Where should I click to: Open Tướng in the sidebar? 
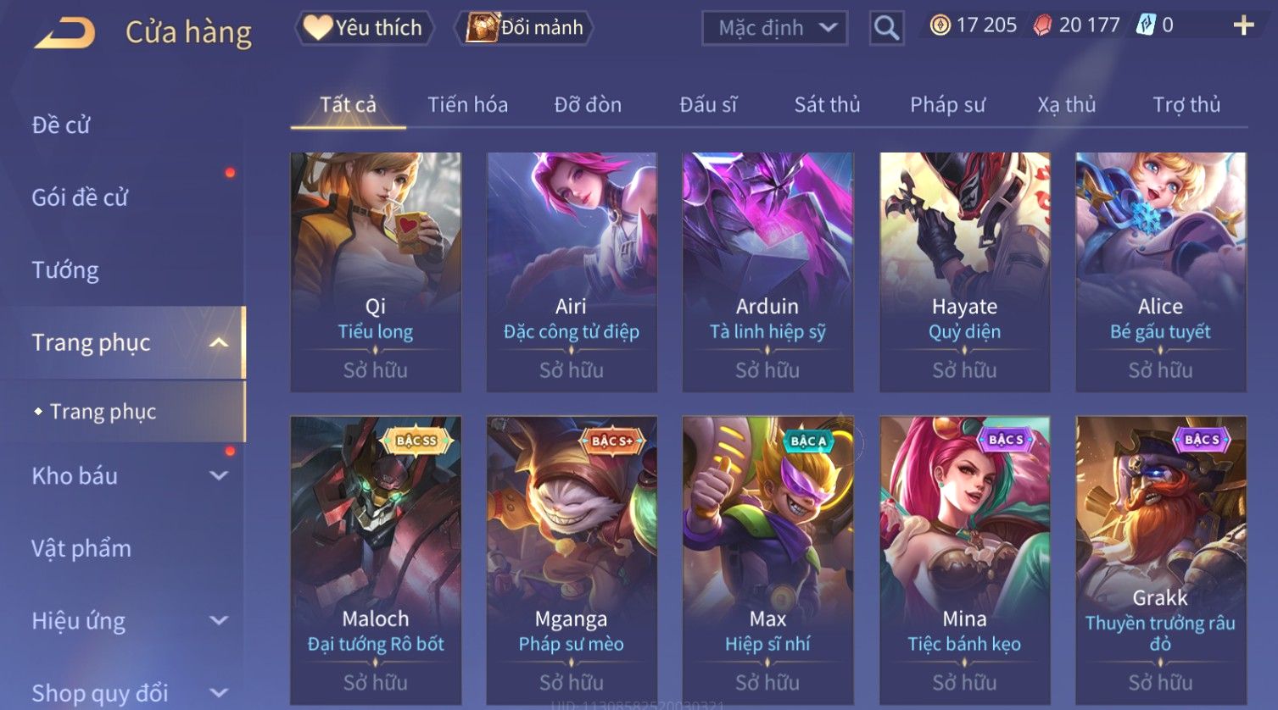tap(65, 270)
